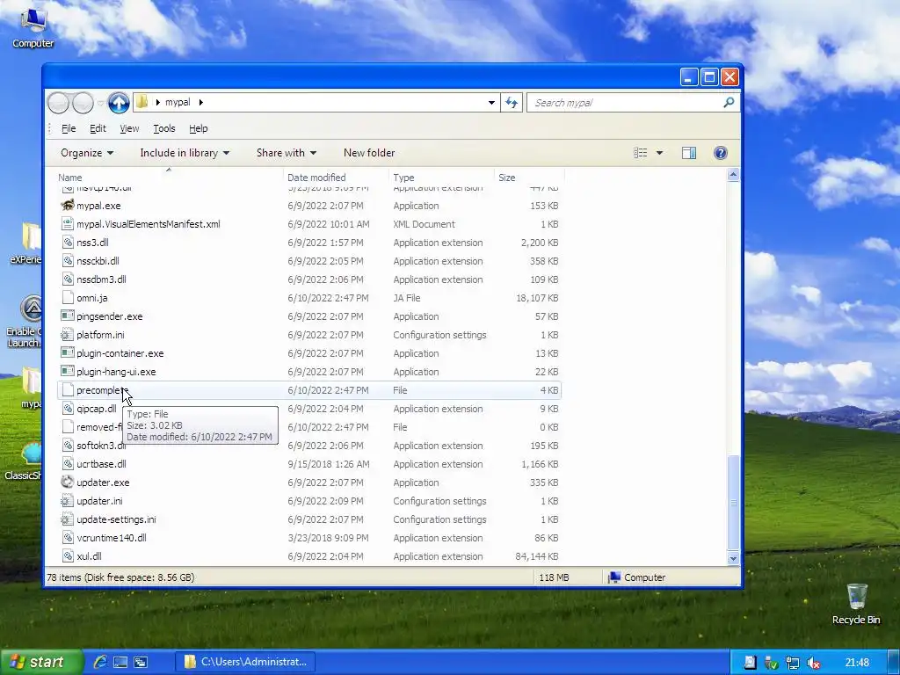
Task: Click the mypal.VisualElementsManifest.xml icon
Action: point(67,224)
